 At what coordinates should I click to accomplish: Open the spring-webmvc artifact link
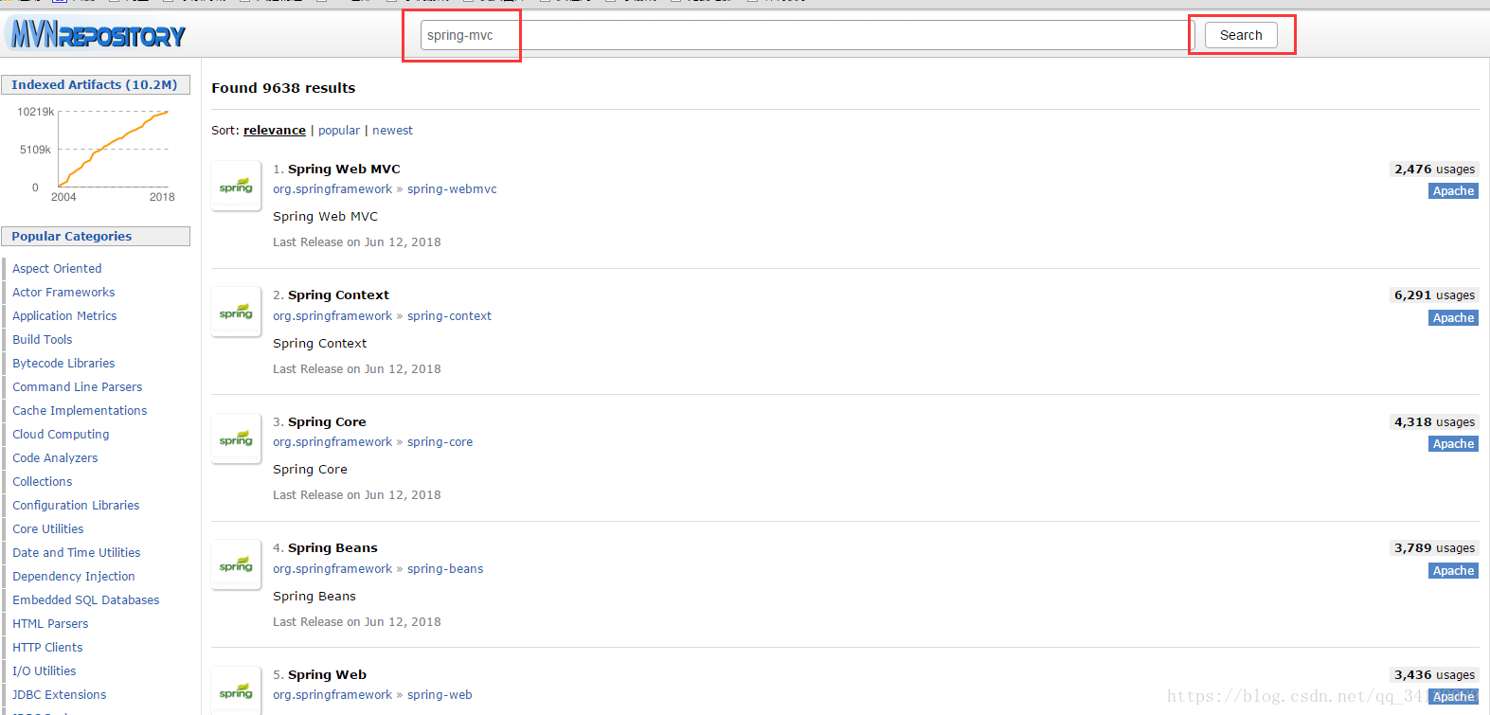tap(452, 189)
